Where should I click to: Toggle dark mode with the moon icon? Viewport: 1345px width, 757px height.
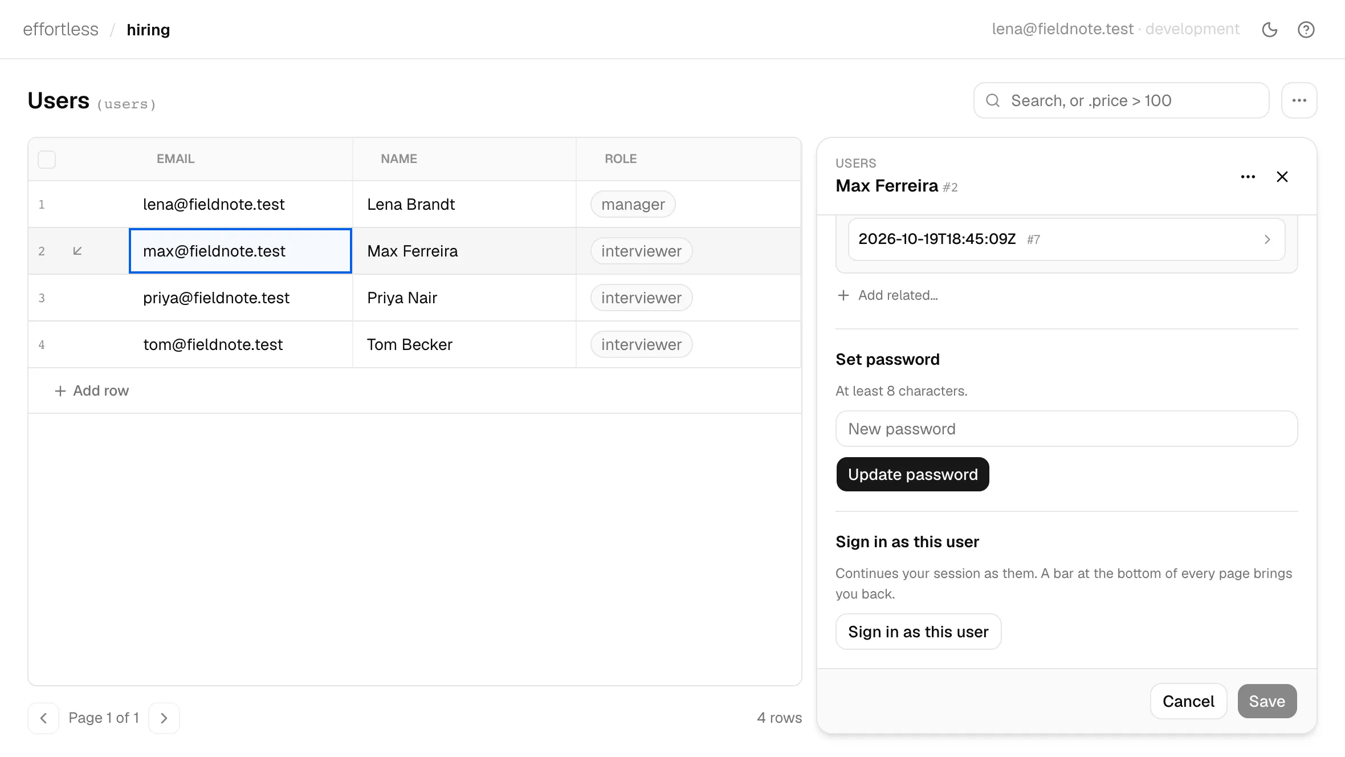1270,30
